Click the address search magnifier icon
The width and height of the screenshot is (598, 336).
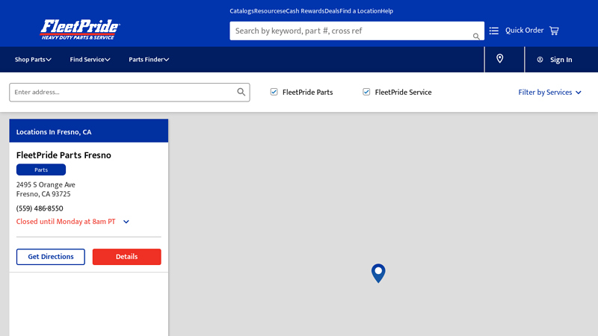(x=241, y=92)
